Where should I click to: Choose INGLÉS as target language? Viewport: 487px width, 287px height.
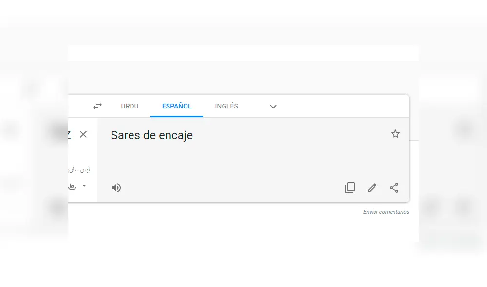[226, 106]
